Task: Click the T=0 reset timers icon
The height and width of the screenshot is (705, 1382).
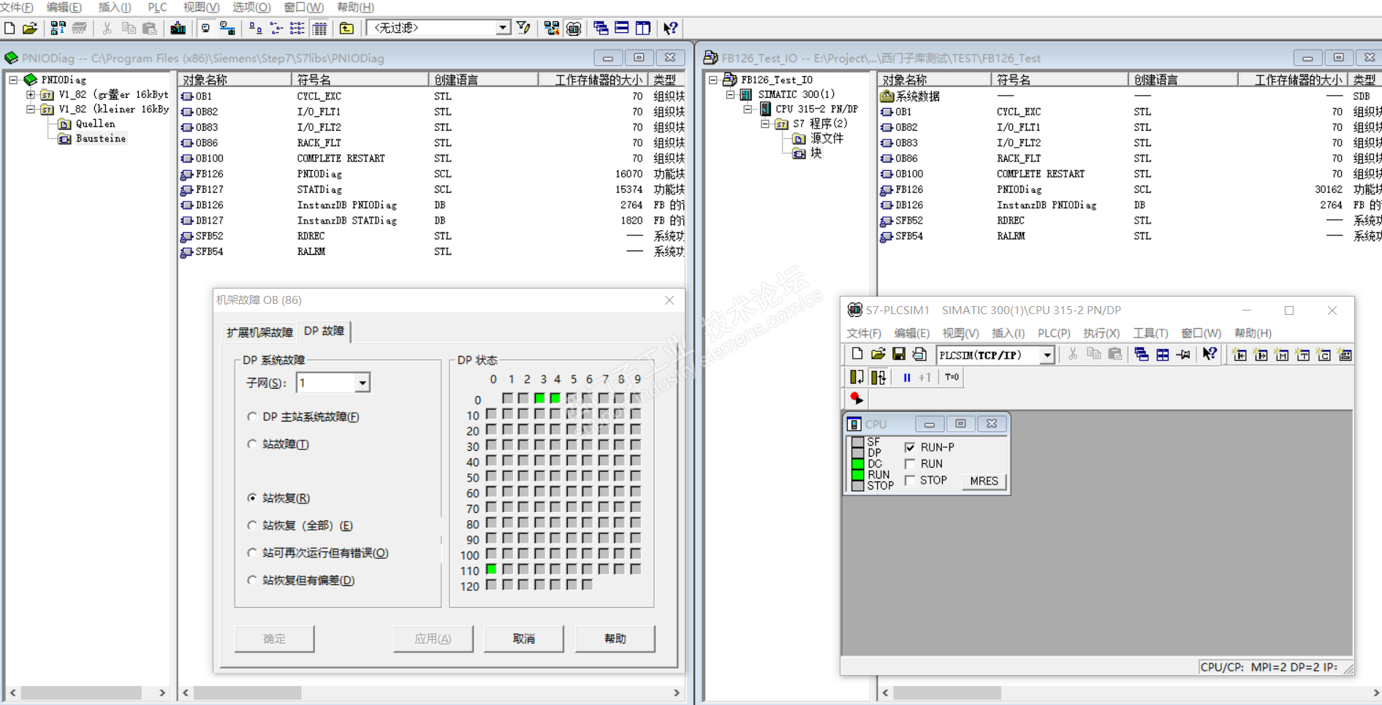Action: pos(952,378)
